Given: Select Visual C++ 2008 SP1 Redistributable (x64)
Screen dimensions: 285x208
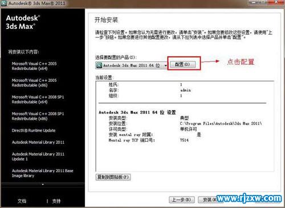Looking at the screenshot, I should pos(38,99).
